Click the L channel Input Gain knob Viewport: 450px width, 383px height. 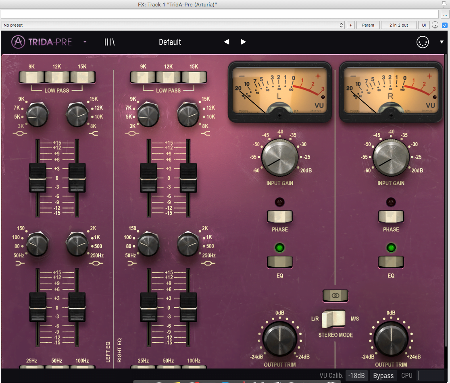(x=280, y=157)
